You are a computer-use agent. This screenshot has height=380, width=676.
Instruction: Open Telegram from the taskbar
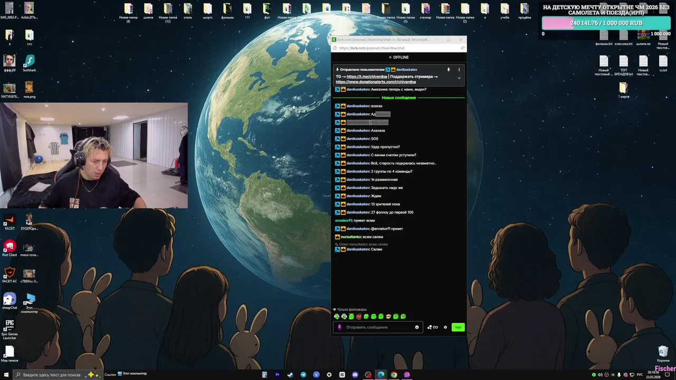pyautogui.click(x=303, y=375)
